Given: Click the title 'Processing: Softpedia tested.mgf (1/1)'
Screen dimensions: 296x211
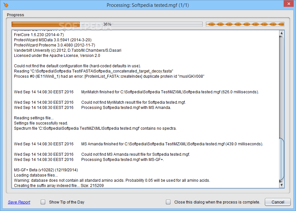Looking at the screenshot, I should [x=148, y=5].
